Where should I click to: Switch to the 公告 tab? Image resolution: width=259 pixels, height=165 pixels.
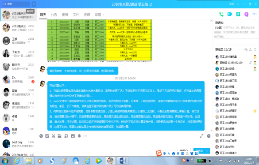click(x=54, y=15)
